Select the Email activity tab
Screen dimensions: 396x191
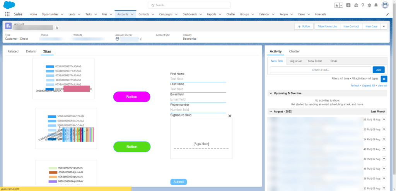[x=334, y=61]
